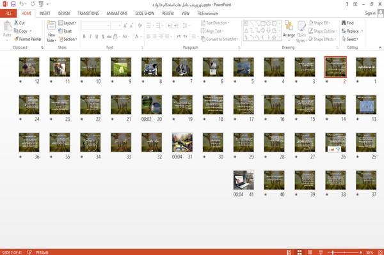This screenshot has width=384, height=255.
Task: Open the Shape Effects dropdown
Action: click(x=322, y=39)
